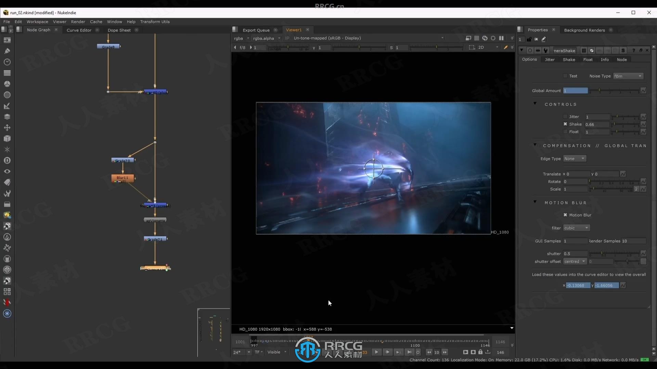The width and height of the screenshot is (657, 369).
Task: Click the wrench presets icon for CameraShake
Action: [x=546, y=51]
